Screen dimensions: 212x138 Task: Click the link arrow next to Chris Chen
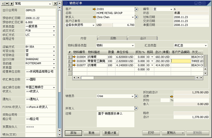pos(94,17)
